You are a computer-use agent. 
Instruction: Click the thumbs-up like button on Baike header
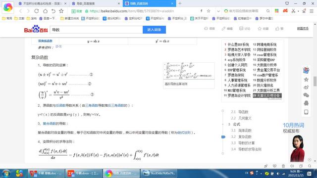tap(279, 29)
